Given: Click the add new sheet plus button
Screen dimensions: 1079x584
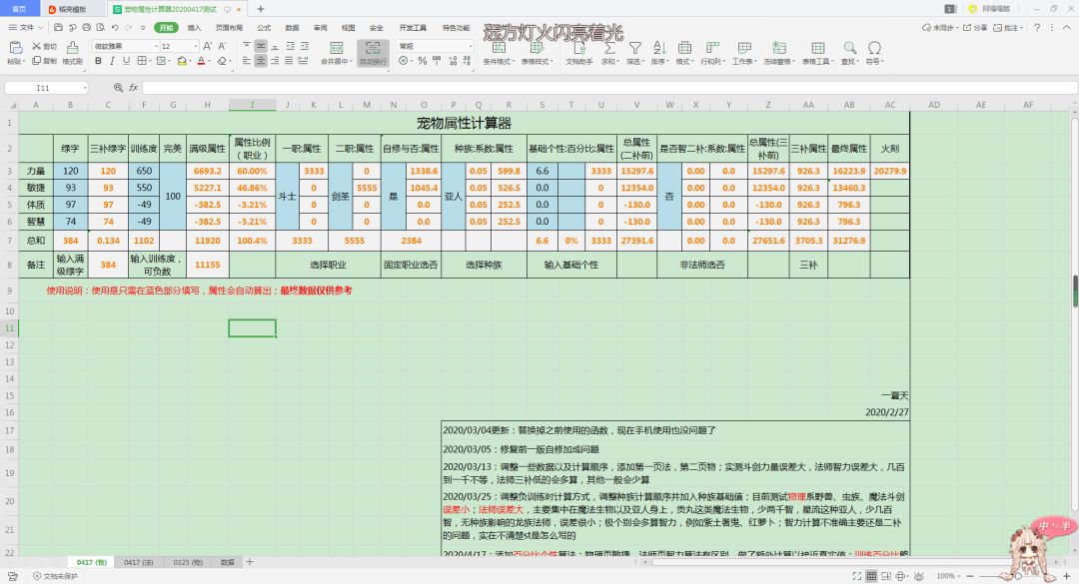Looking at the screenshot, I should point(250,562).
